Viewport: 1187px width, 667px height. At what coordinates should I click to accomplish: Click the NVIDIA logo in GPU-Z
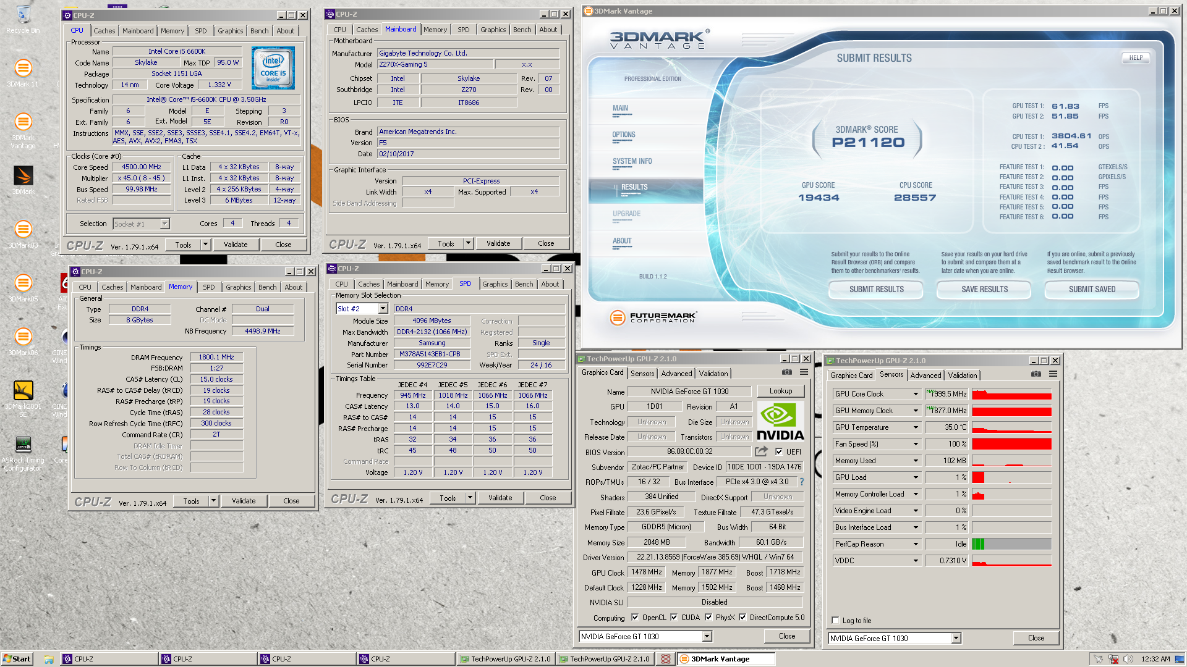(780, 421)
